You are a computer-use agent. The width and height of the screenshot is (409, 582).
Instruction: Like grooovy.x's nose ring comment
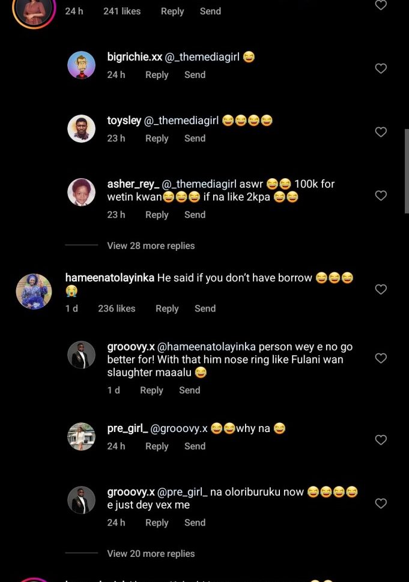[x=381, y=358]
